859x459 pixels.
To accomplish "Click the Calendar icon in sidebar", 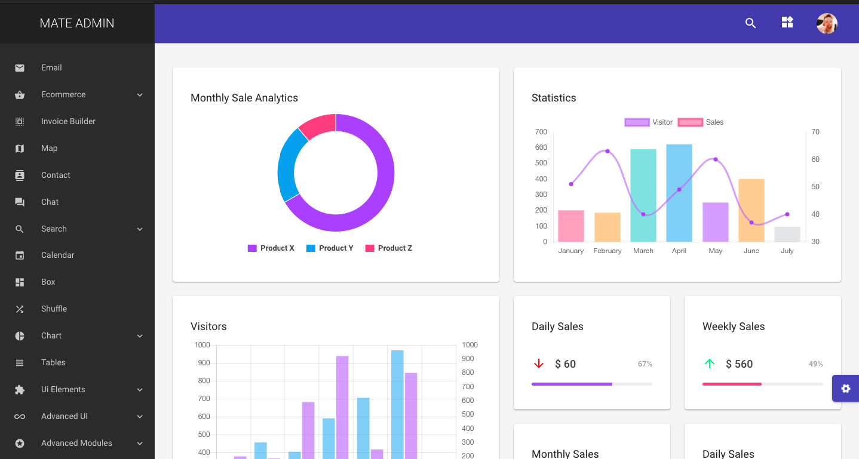I will click(20, 255).
